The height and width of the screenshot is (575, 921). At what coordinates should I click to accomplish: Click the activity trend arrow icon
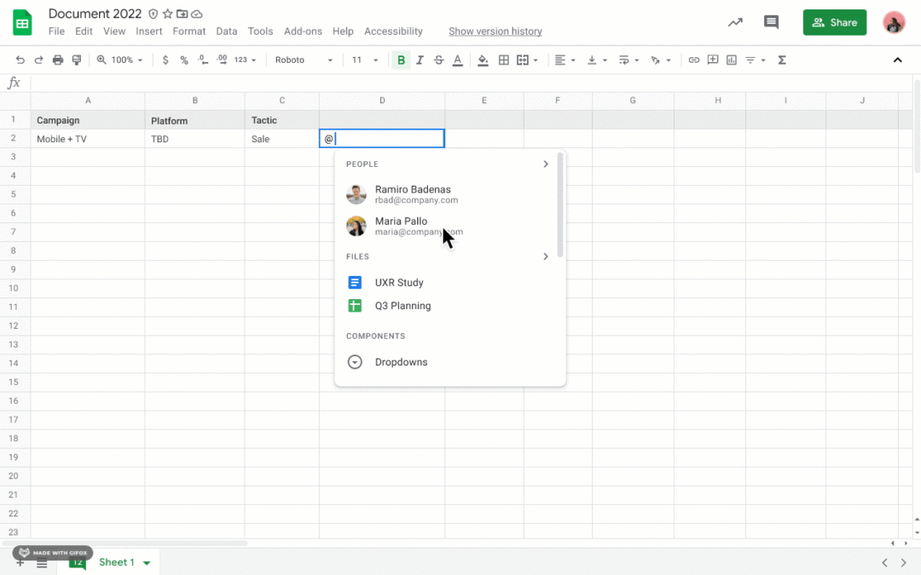click(735, 22)
